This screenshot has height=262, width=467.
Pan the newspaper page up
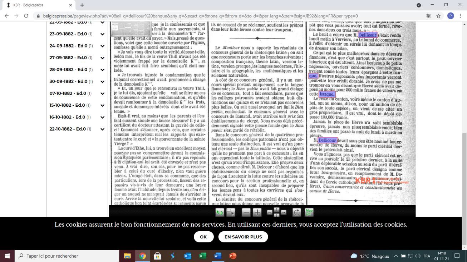(x=276, y=210)
